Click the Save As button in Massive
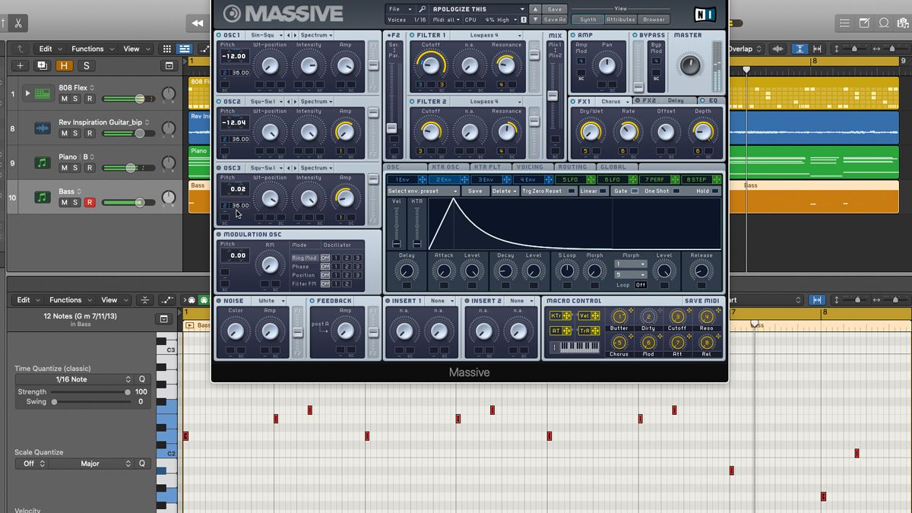The image size is (912, 513). coord(553,20)
